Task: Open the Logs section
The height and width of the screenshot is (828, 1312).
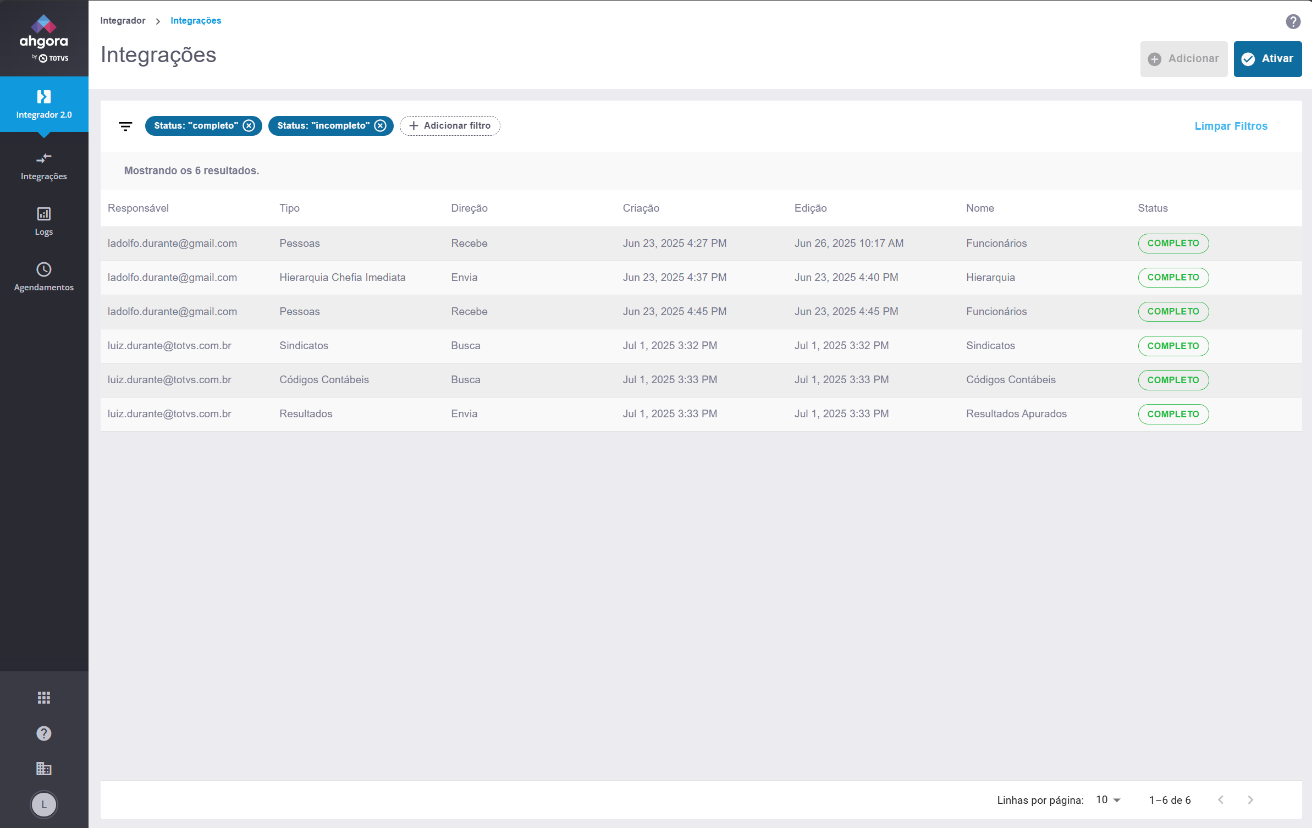Action: click(x=44, y=221)
